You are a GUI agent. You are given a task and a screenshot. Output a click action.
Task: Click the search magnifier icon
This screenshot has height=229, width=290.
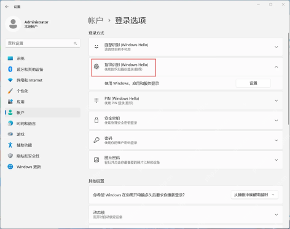76,43
